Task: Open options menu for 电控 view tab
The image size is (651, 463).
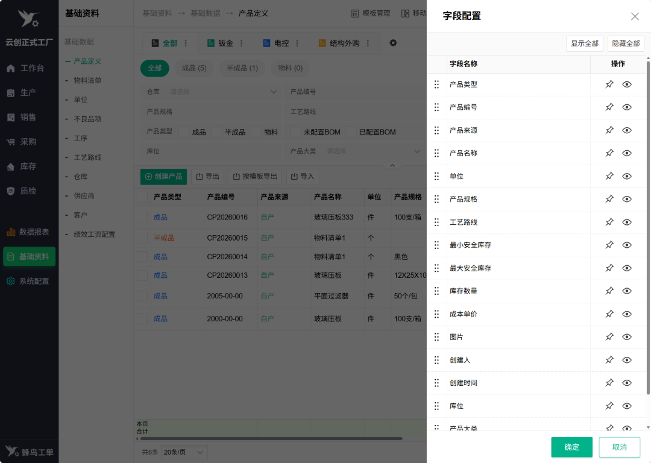Action: point(297,43)
